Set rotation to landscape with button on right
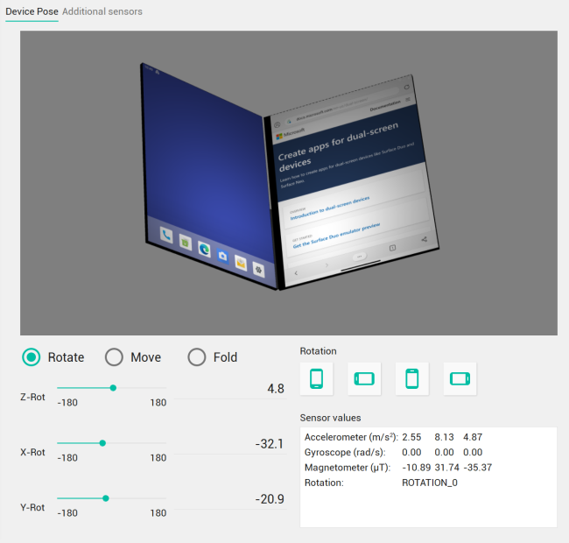This screenshot has width=569, height=543. pyautogui.click(x=460, y=378)
